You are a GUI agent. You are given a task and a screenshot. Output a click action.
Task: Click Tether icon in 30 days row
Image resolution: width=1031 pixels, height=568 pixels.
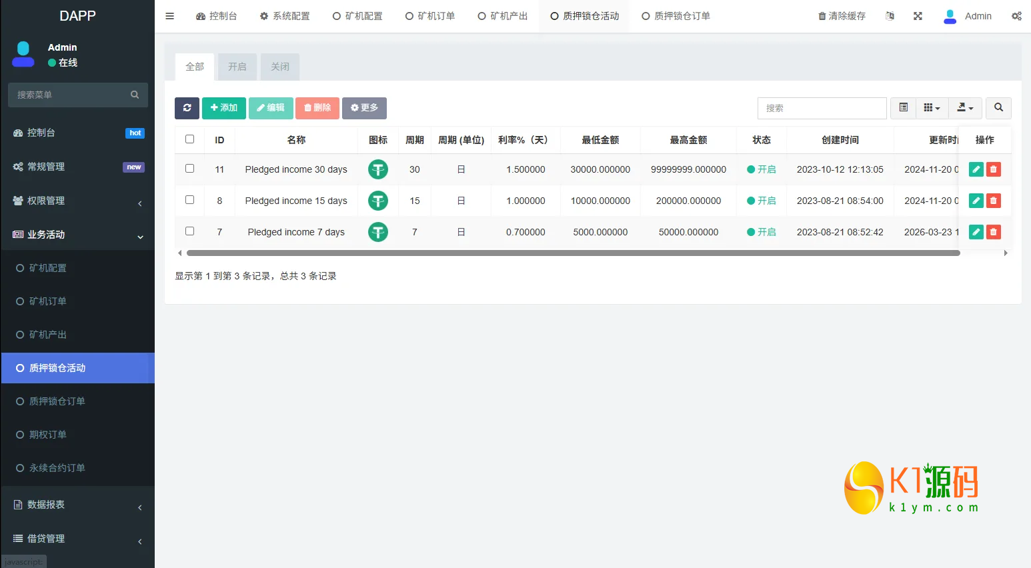pyautogui.click(x=378, y=169)
